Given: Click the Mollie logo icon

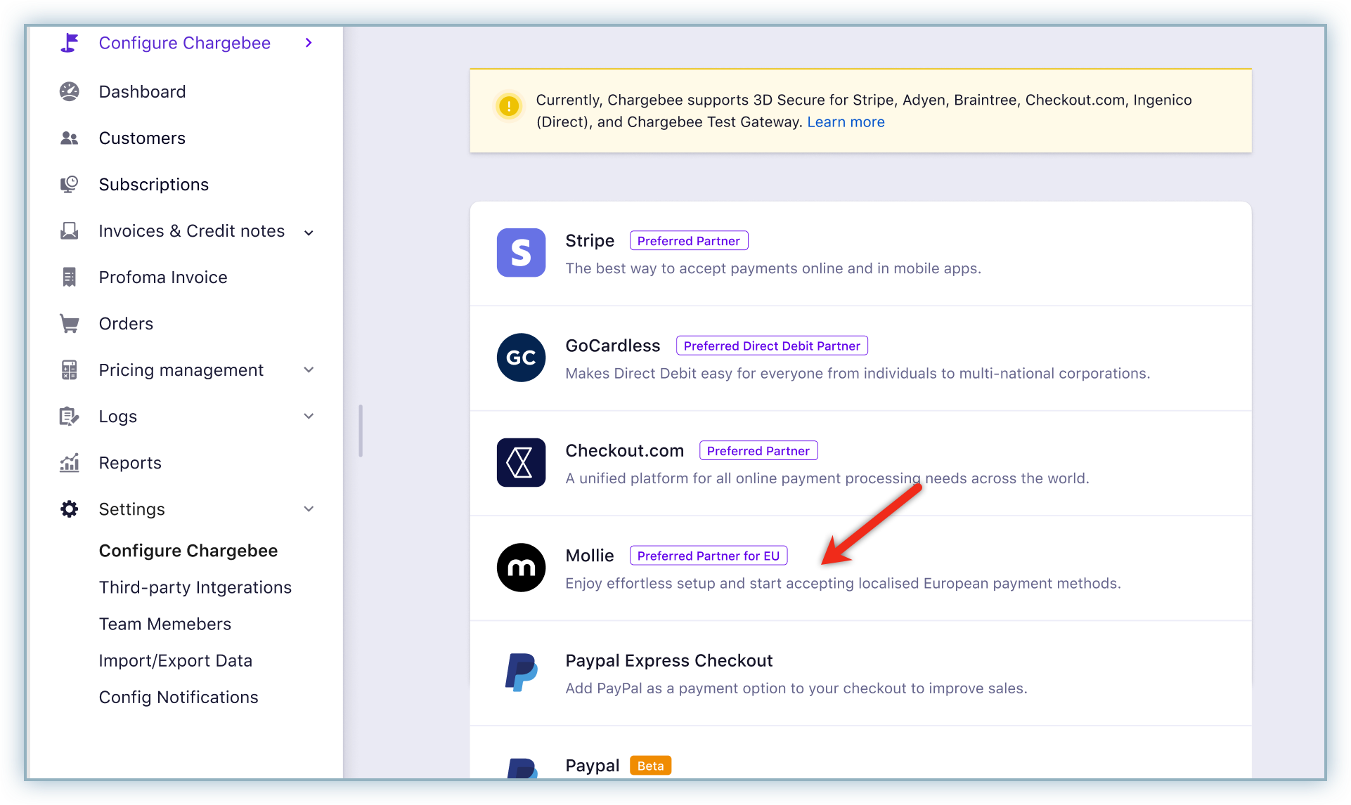Looking at the screenshot, I should point(521,568).
